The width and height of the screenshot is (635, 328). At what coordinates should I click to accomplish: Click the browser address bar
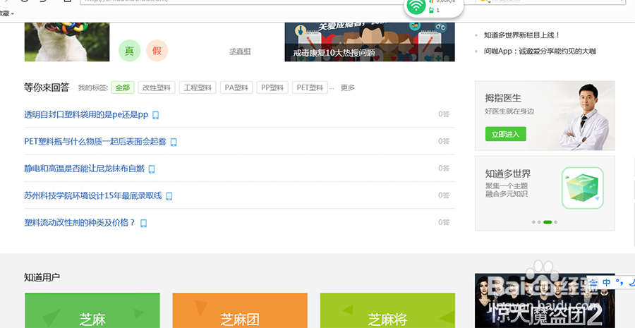pos(243,1)
